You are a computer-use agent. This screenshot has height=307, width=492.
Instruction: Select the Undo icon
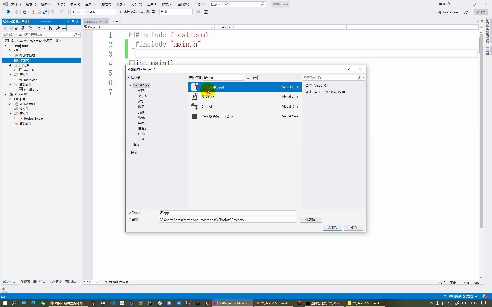tap(52, 12)
